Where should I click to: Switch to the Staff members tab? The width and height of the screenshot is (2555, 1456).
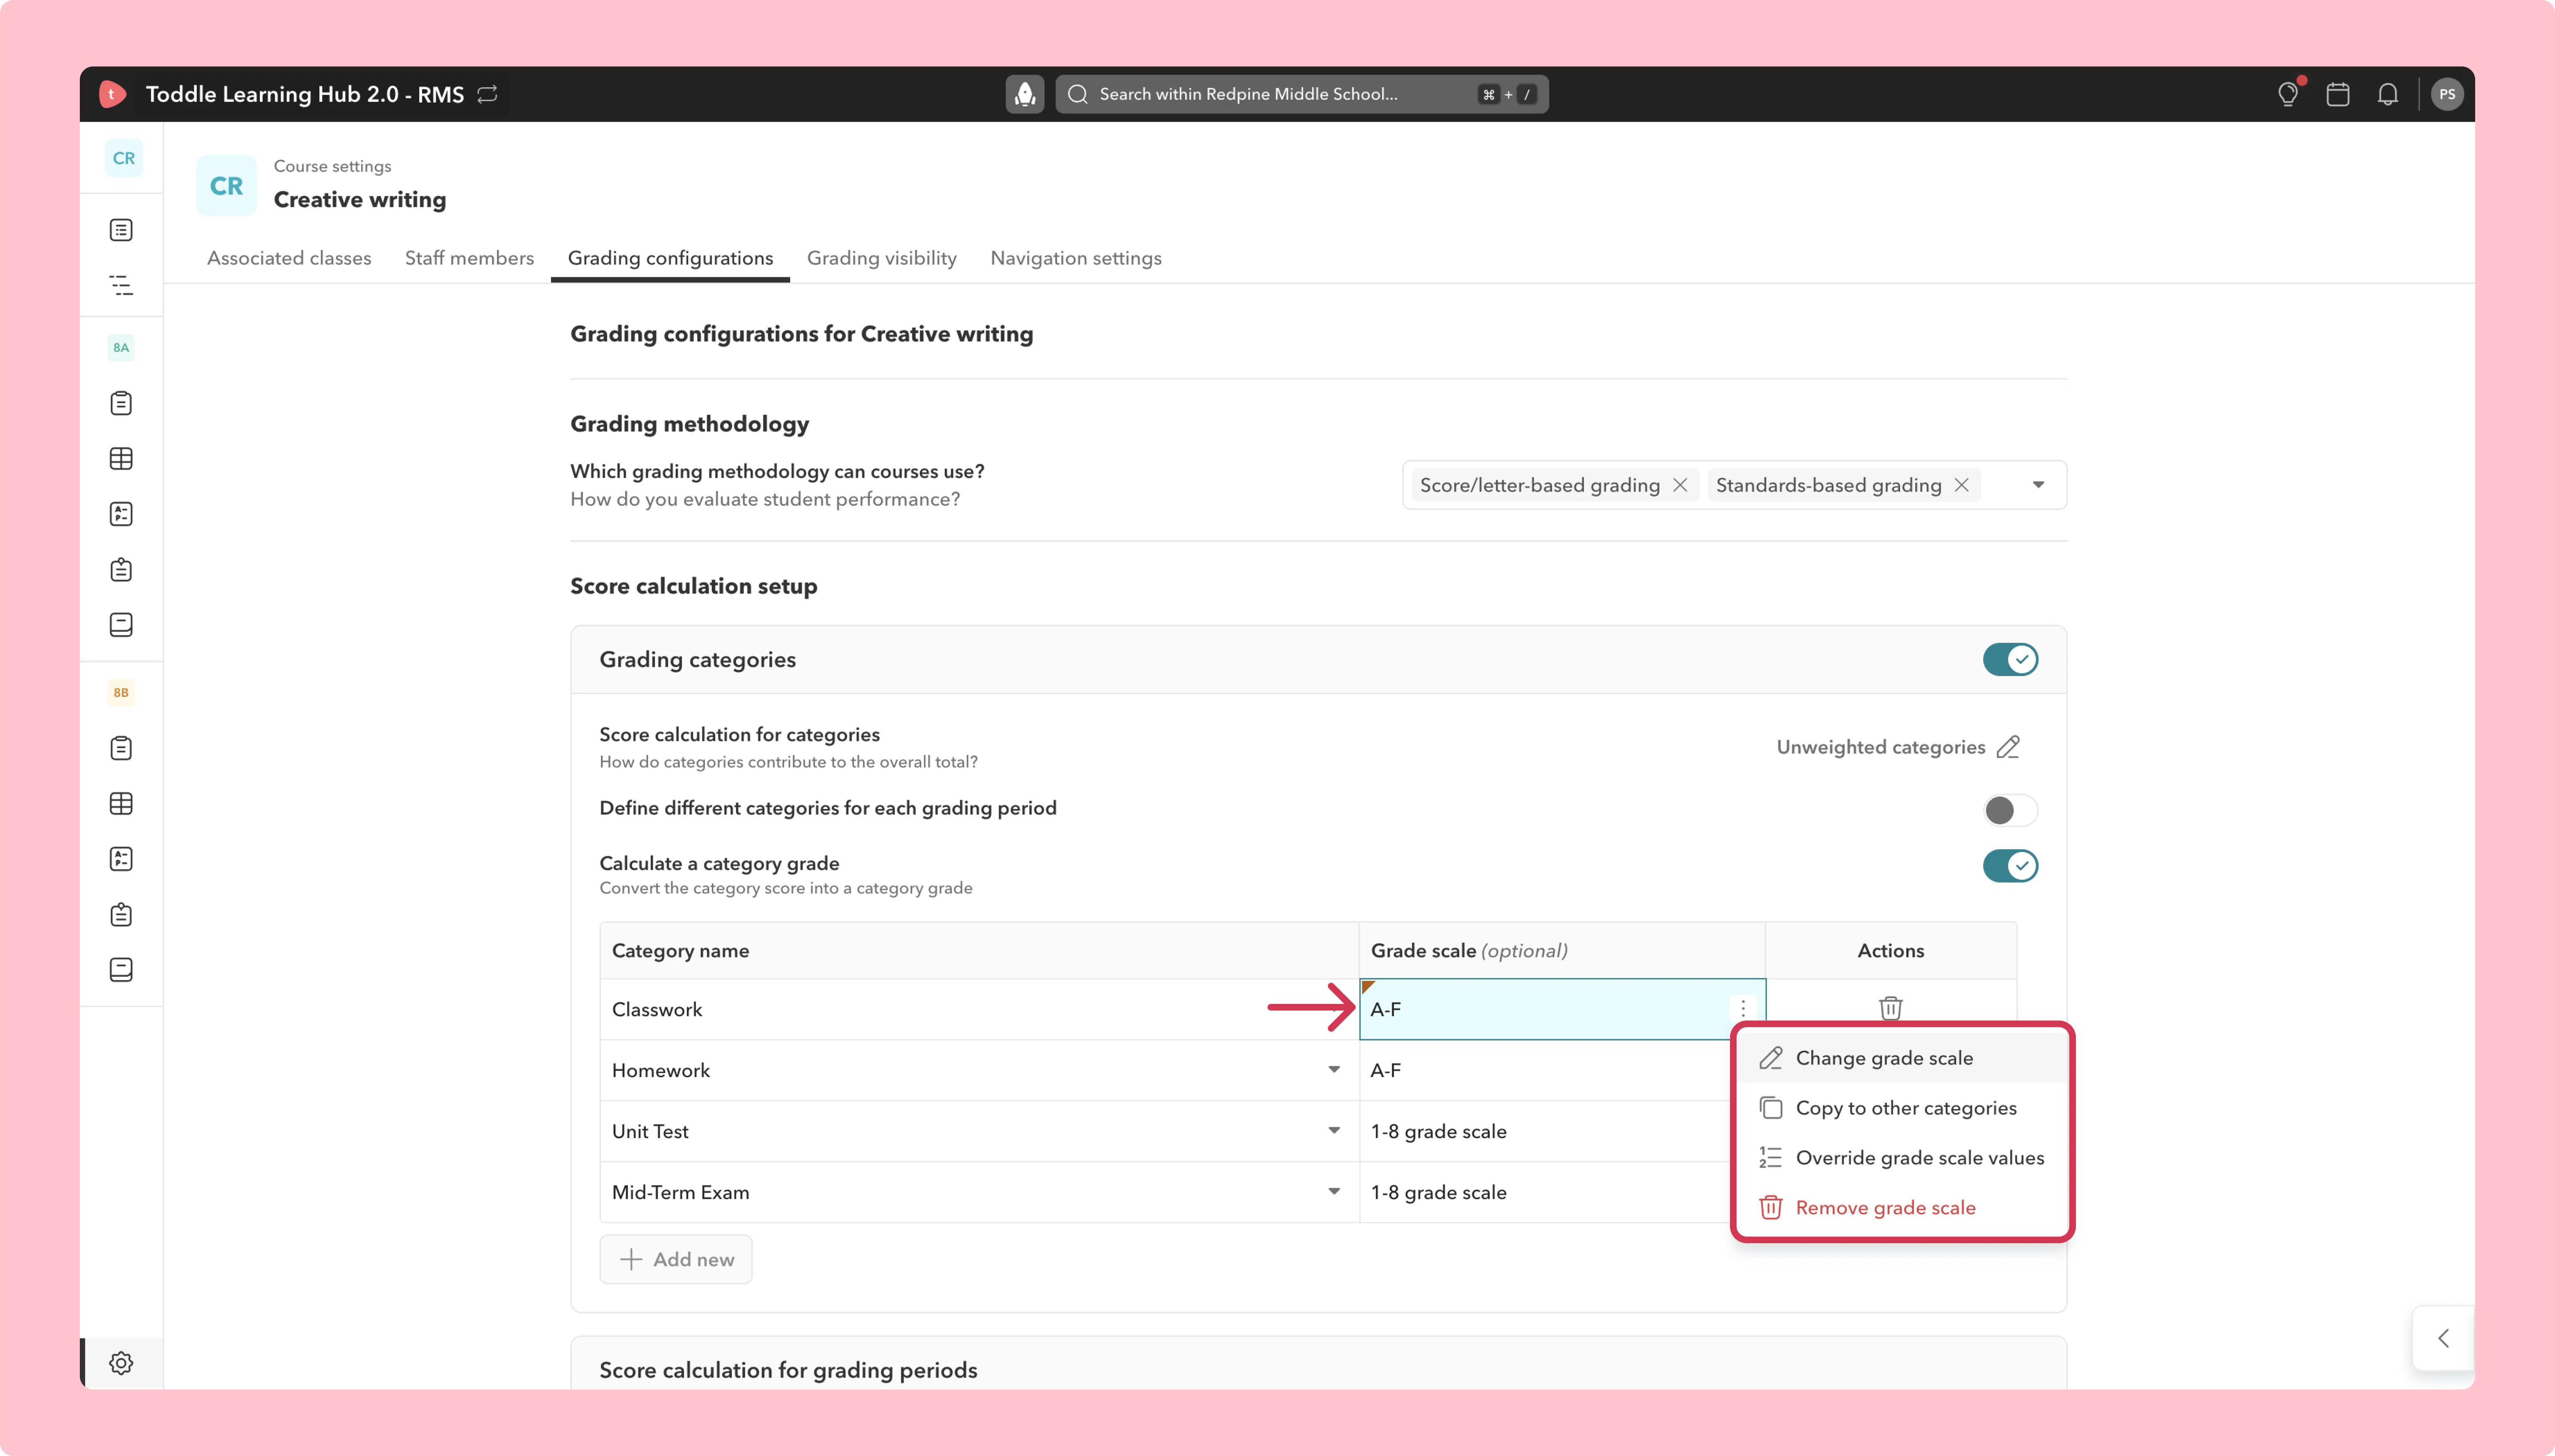point(469,258)
